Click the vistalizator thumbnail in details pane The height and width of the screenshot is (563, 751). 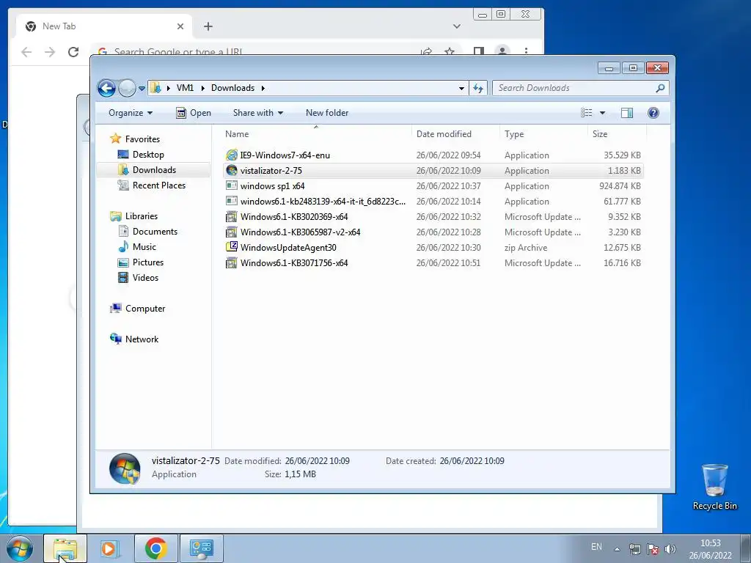pos(125,468)
